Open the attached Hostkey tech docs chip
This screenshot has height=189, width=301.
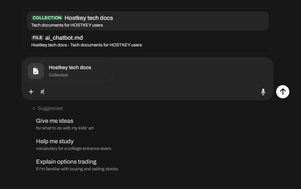[x=70, y=67]
